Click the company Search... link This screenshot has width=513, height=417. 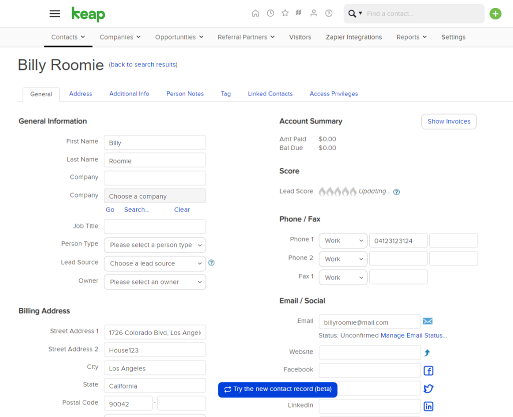pyautogui.click(x=137, y=209)
